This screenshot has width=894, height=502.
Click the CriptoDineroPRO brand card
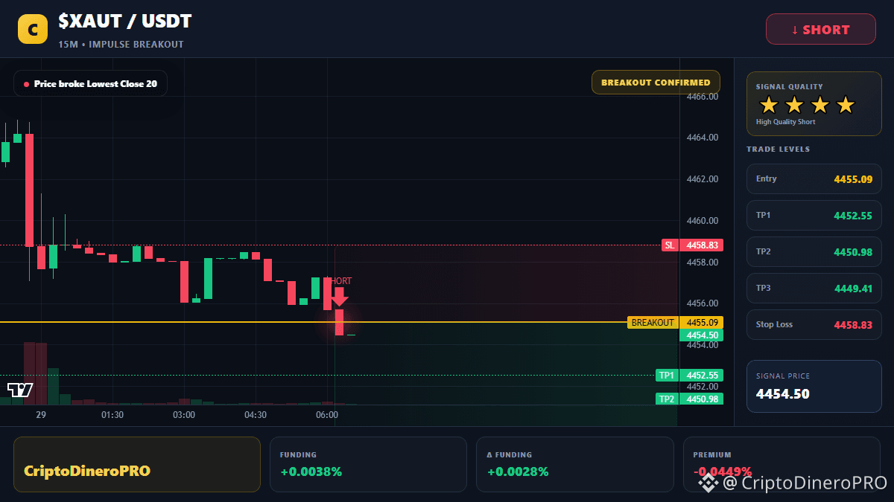(x=137, y=464)
